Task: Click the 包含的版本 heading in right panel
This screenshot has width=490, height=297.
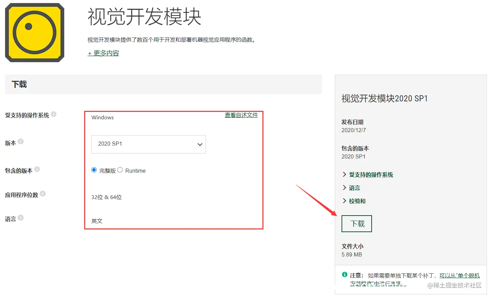Action: (355, 148)
